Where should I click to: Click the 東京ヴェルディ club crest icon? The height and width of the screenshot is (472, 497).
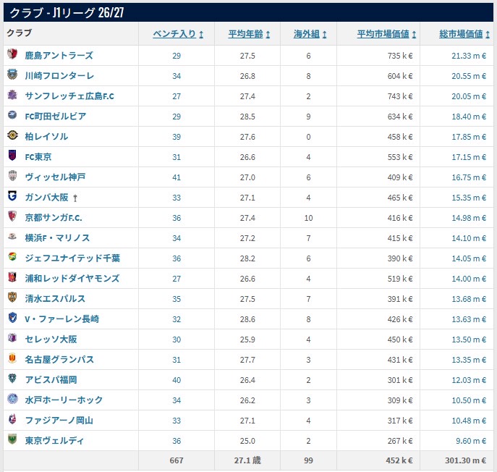[x=12, y=439]
